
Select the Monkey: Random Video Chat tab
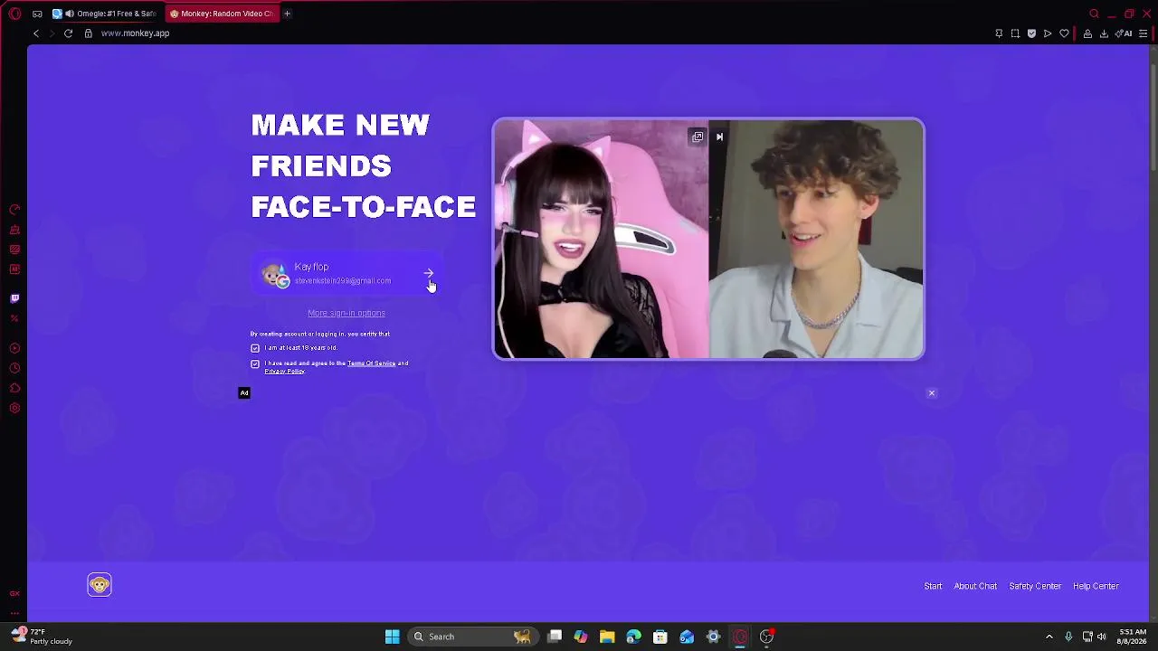(221, 14)
